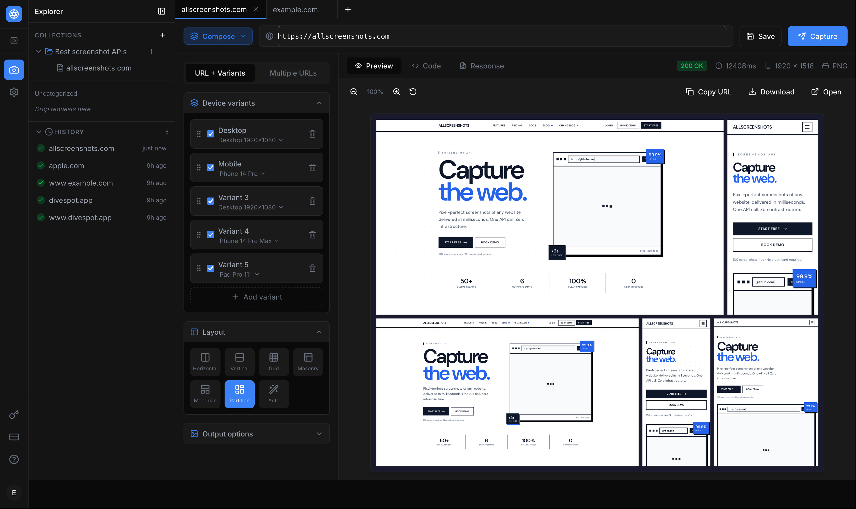856x509 pixels.
Task: Open the billing card icon in the sidebar
Action: tap(14, 437)
